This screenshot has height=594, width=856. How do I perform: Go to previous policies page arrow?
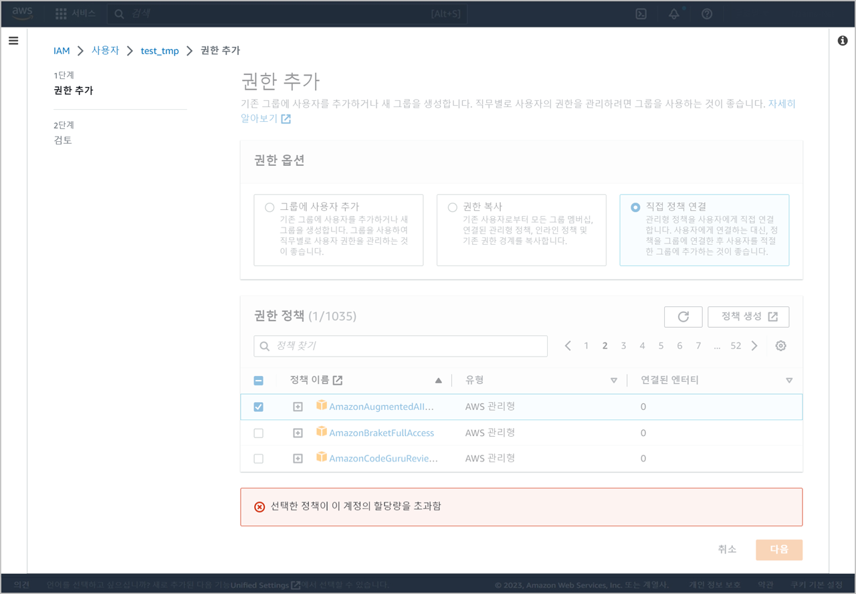coord(568,346)
